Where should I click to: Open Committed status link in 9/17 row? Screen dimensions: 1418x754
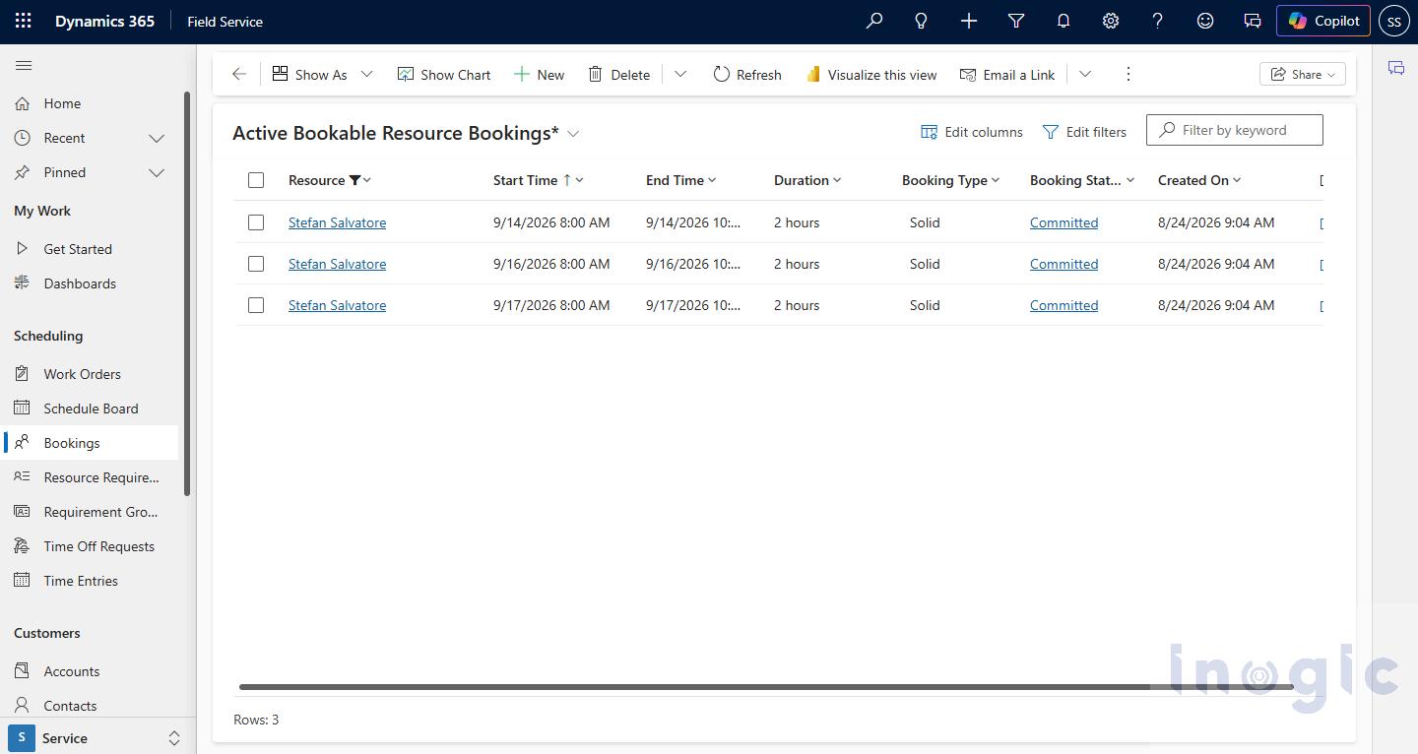coord(1063,305)
